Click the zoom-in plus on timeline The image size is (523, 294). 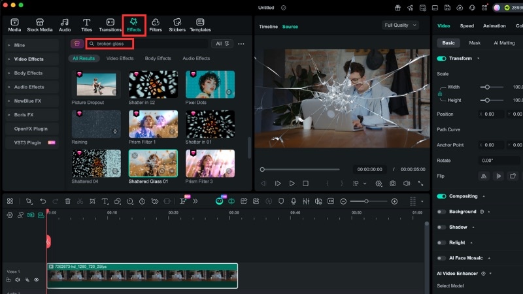[x=394, y=201]
